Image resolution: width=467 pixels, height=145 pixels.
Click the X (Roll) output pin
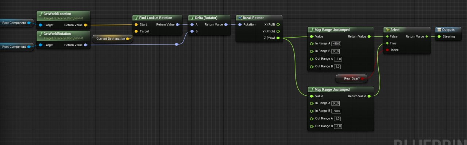278,24
